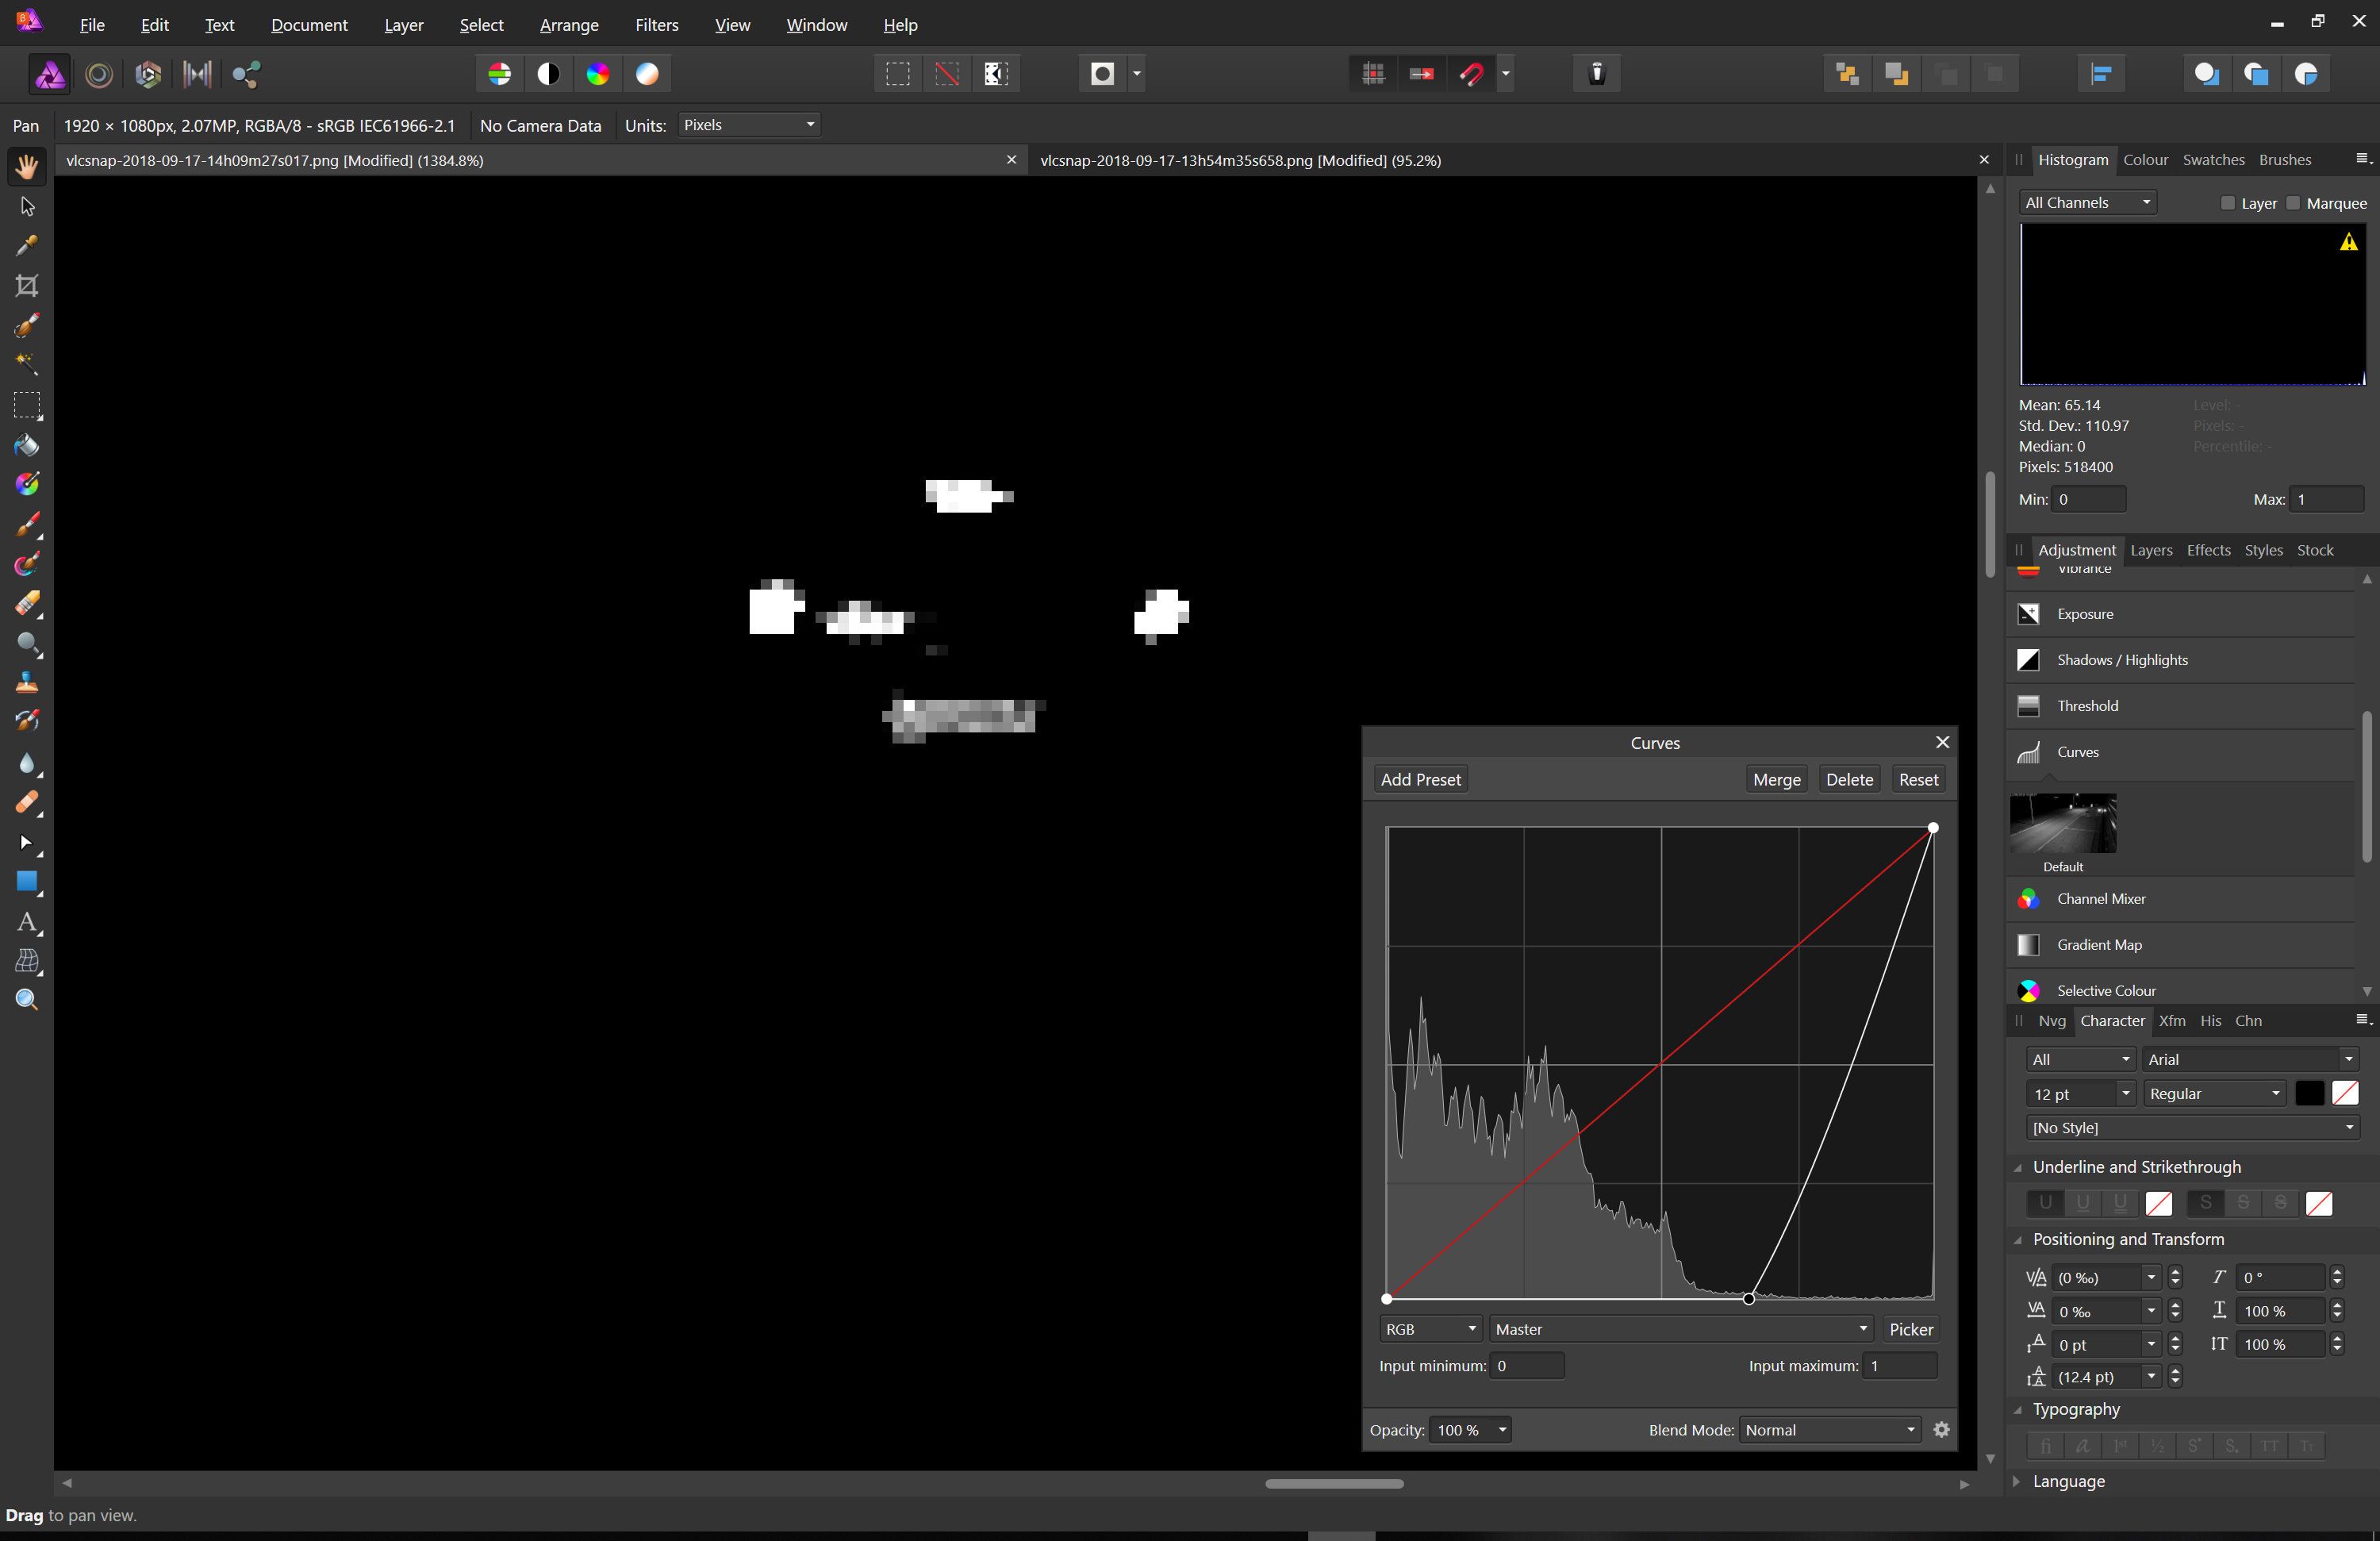Click the Merge button in Curves
The height and width of the screenshot is (1541, 2380).
pyautogui.click(x=1776, y=779)
